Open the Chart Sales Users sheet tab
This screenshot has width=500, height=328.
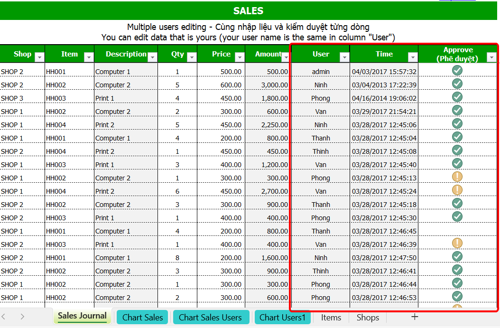click(x=210, y=318)
